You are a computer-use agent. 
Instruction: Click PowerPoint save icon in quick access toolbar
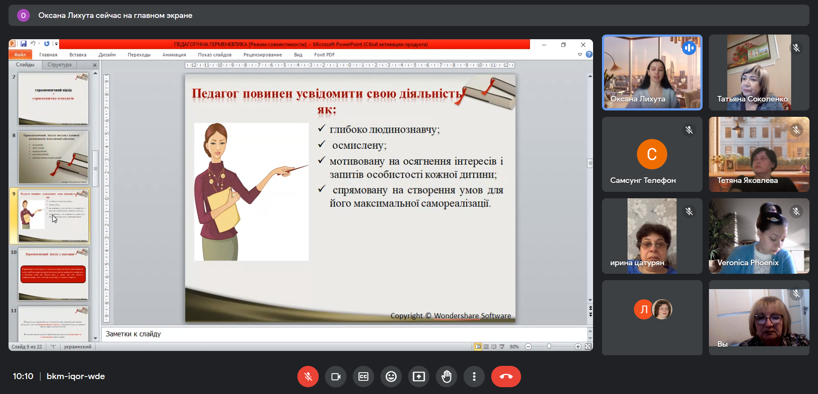23,44
